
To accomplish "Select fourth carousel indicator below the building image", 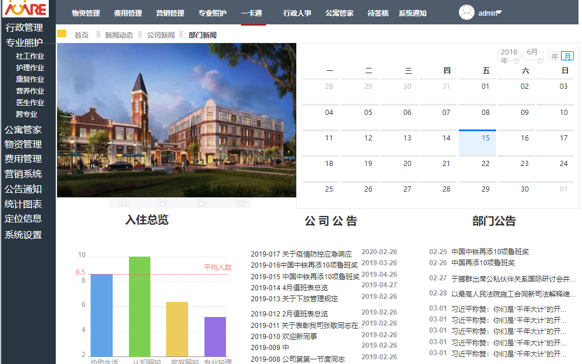I will click(240, 203).
